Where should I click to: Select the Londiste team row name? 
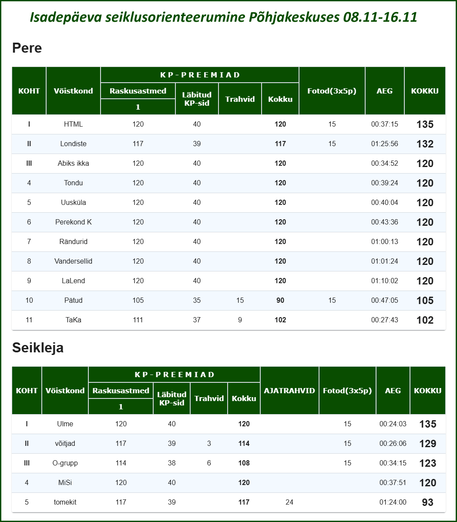click(73, 144)
